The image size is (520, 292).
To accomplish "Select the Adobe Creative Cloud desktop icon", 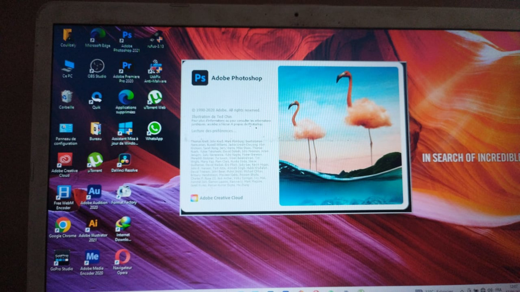I will pyautogui.click(x=65, y=160).
